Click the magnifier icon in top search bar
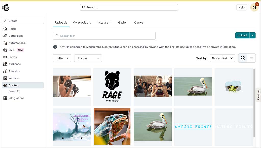This screenshot has width=261, height=148. 84,7
